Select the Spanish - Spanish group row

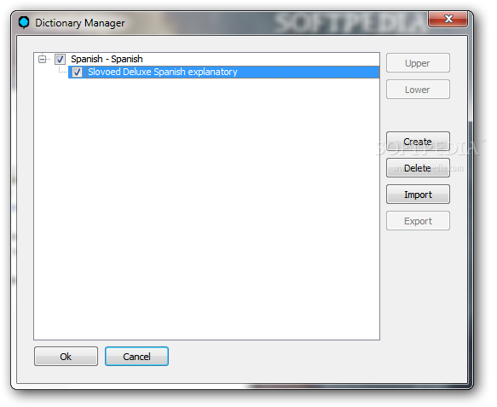(107, 59)
